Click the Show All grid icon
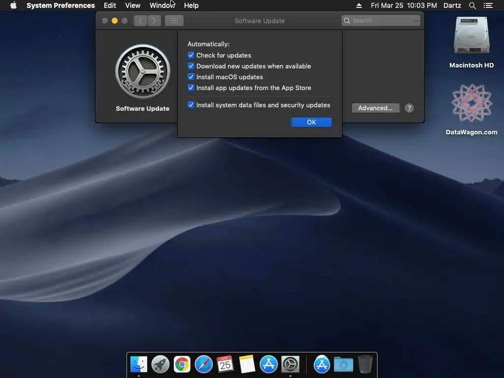 [174, 21]
